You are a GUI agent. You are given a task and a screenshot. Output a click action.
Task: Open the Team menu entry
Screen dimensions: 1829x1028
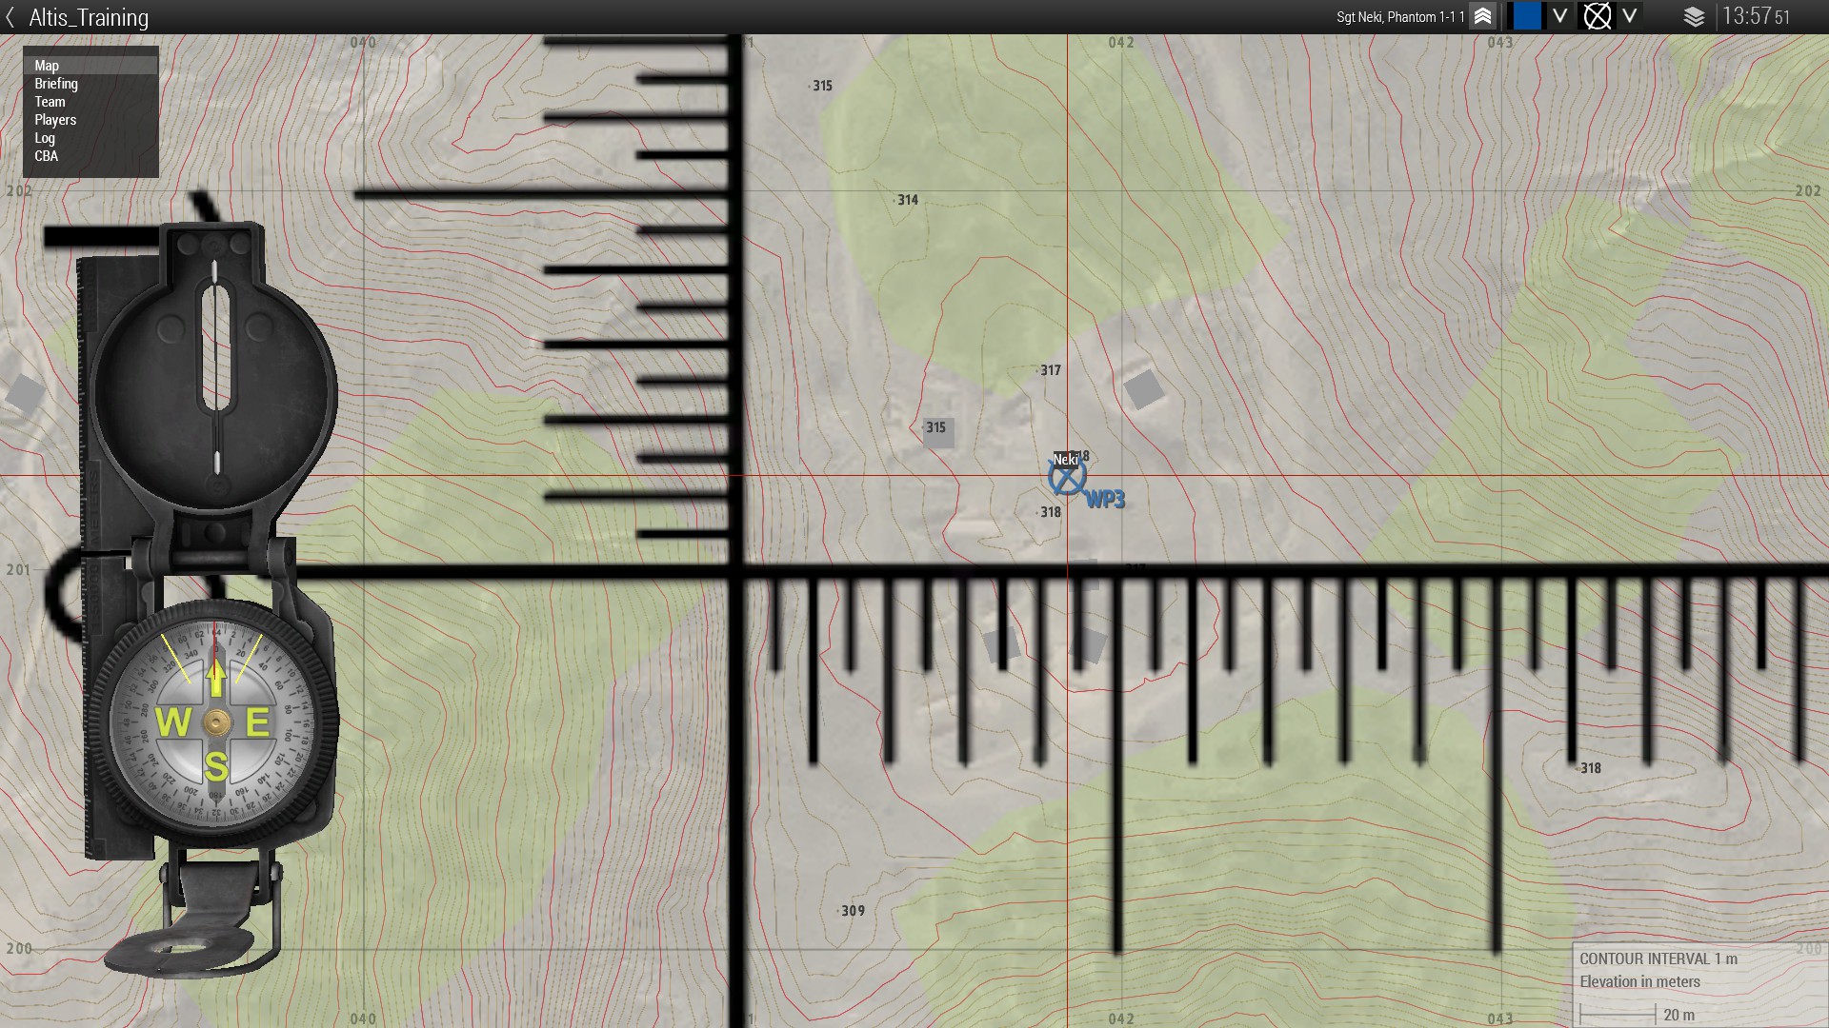pyautogui.click(x=50, y=102)
